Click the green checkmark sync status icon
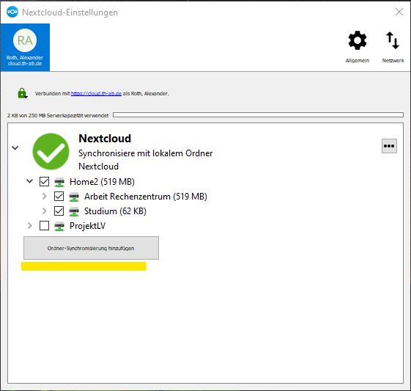The image size is (411, 391). tap(51, 151)
